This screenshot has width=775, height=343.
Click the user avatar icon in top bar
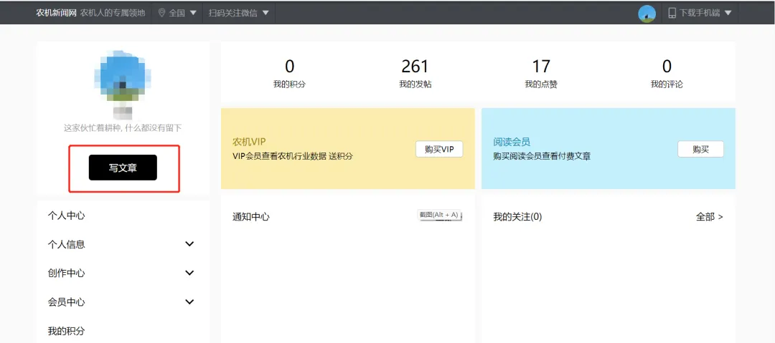pos(647,13)
